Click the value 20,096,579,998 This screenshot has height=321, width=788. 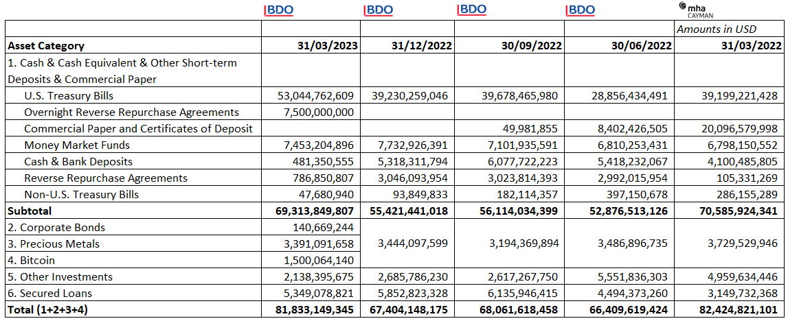[x=739, y=128]
